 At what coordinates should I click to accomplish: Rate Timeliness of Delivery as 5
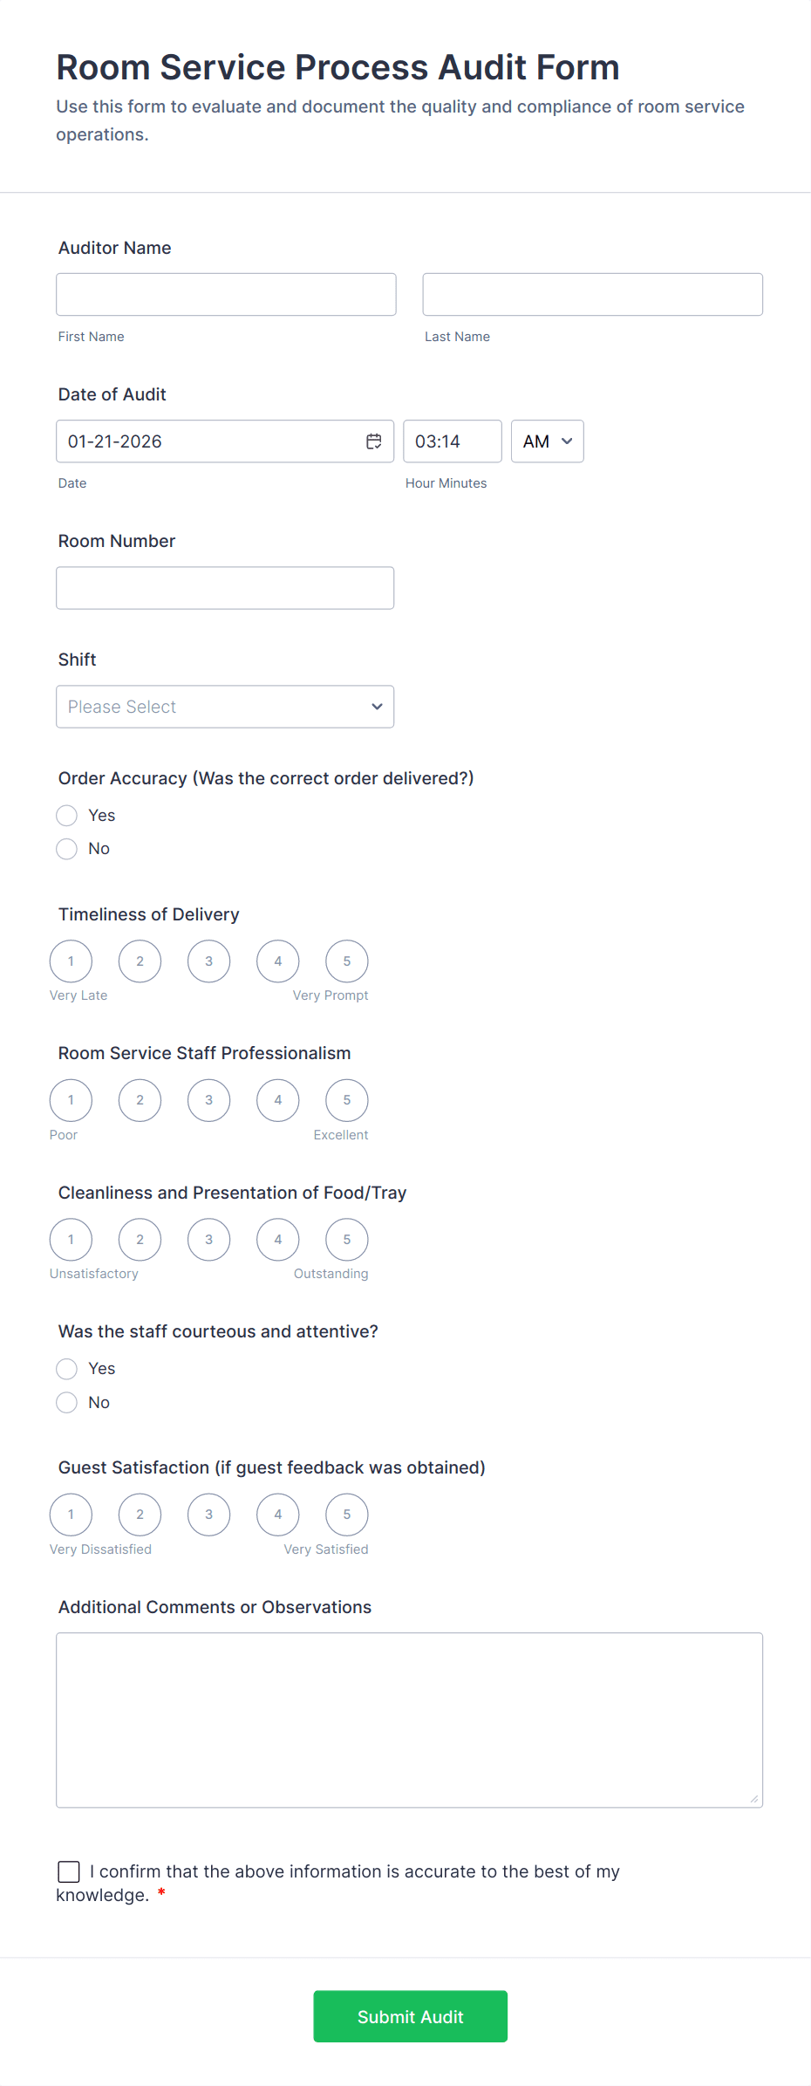point(346,961)
